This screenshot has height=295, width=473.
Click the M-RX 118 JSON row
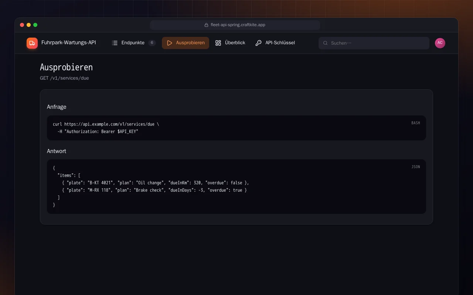(x=154, y=190)
